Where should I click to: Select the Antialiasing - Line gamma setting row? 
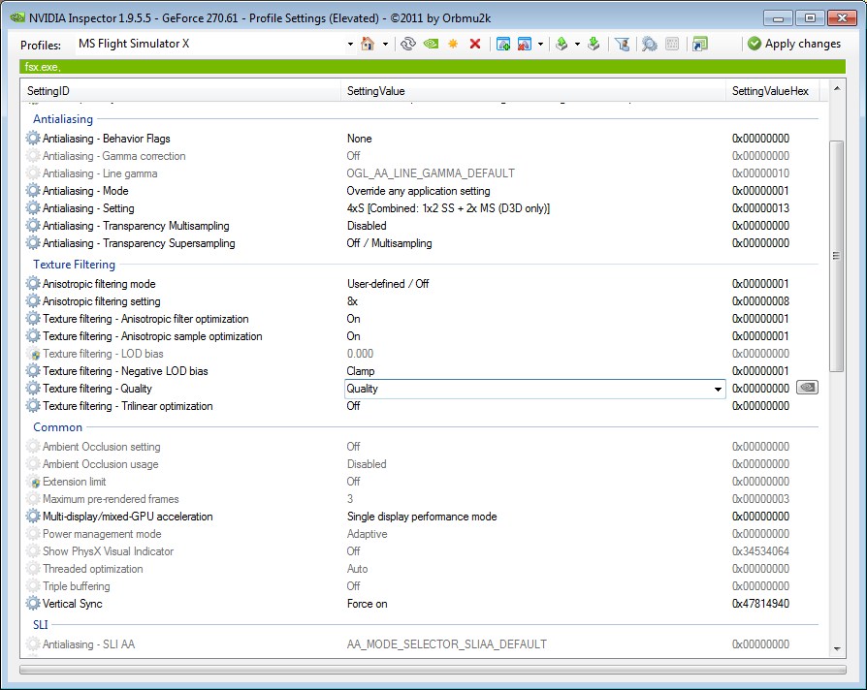[420, 173]
